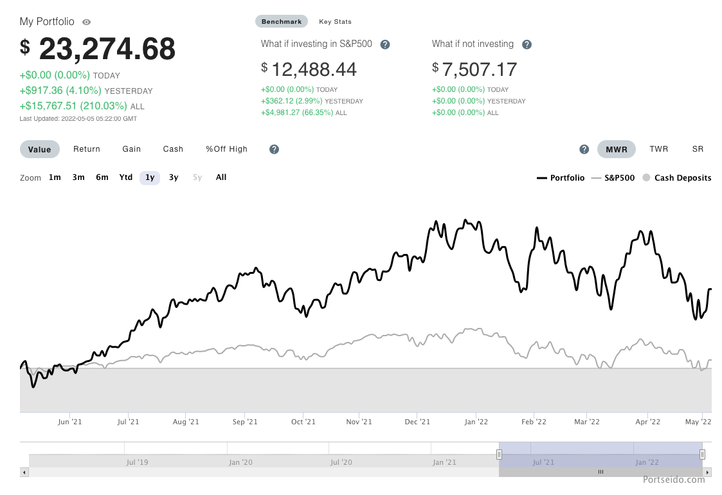This screenshot has width=722, height=495.
Task: Hide the S&P500 series via legend
Action: click(x=613, y=178)
